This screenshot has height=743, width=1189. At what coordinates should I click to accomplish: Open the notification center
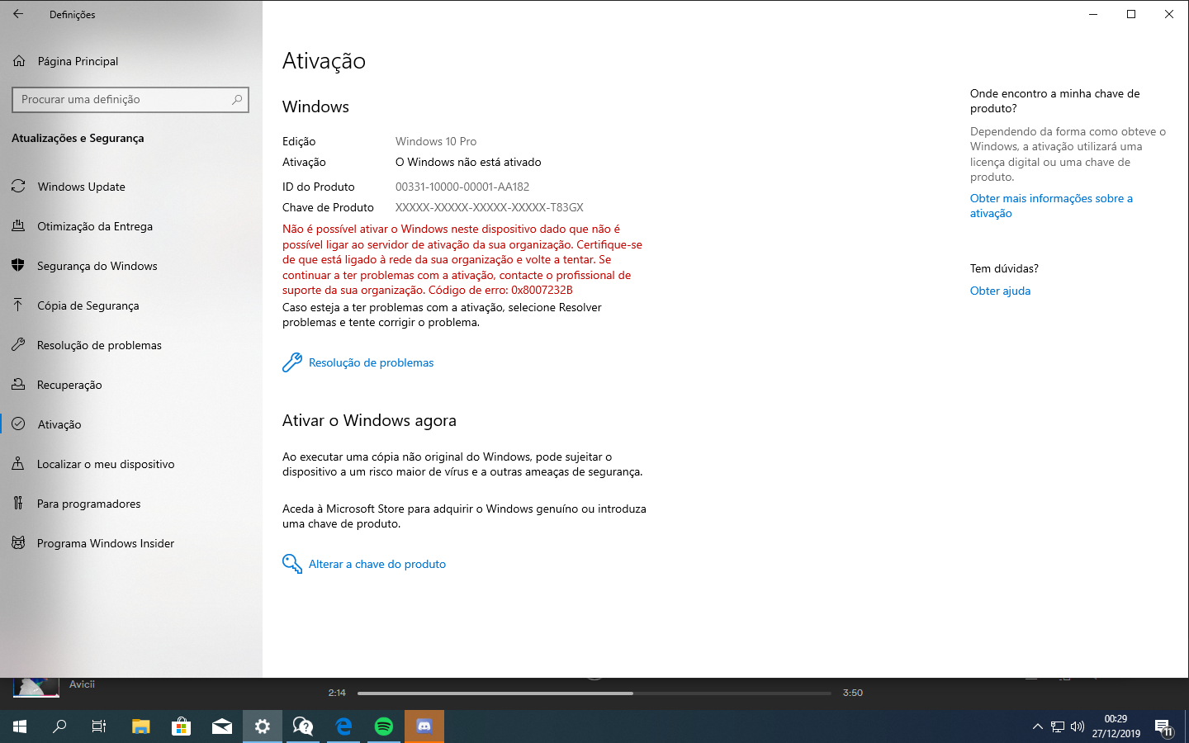(x=1163, y=727)
